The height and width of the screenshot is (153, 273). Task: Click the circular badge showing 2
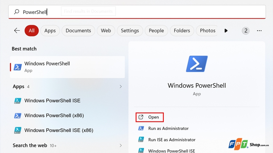tap(245, 31)
